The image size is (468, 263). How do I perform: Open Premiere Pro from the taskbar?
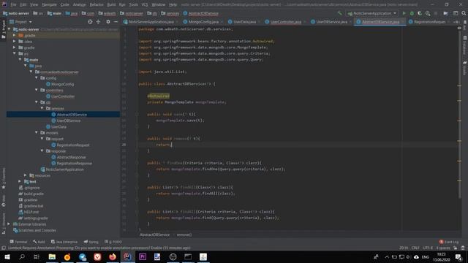click(143, 256)
